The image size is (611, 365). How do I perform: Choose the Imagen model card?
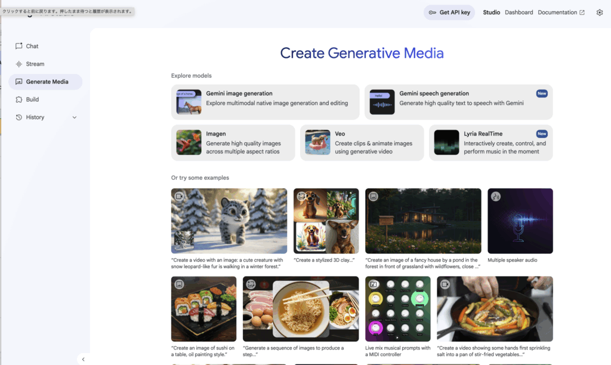tap(233, 143)
